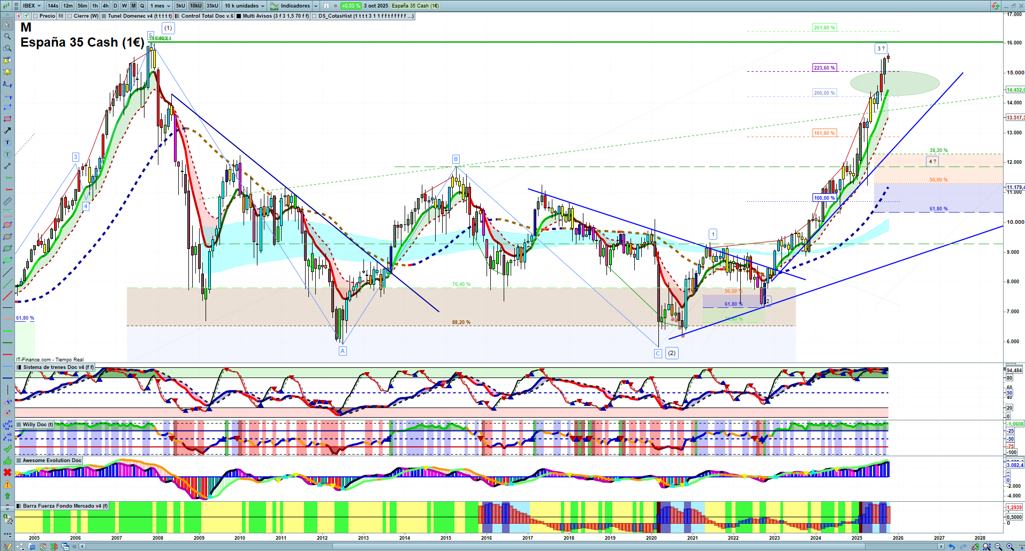This screenshot has width=1025, height=551.
Task: Click the green up-arrow indicator button
Action: point(26,16)
